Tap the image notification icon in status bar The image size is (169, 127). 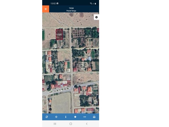click(57, 3)
